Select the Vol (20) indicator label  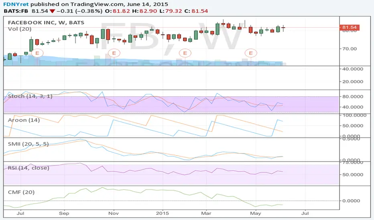20,29
